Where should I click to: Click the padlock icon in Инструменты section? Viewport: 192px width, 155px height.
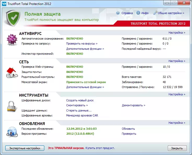[x=12, y=106]
